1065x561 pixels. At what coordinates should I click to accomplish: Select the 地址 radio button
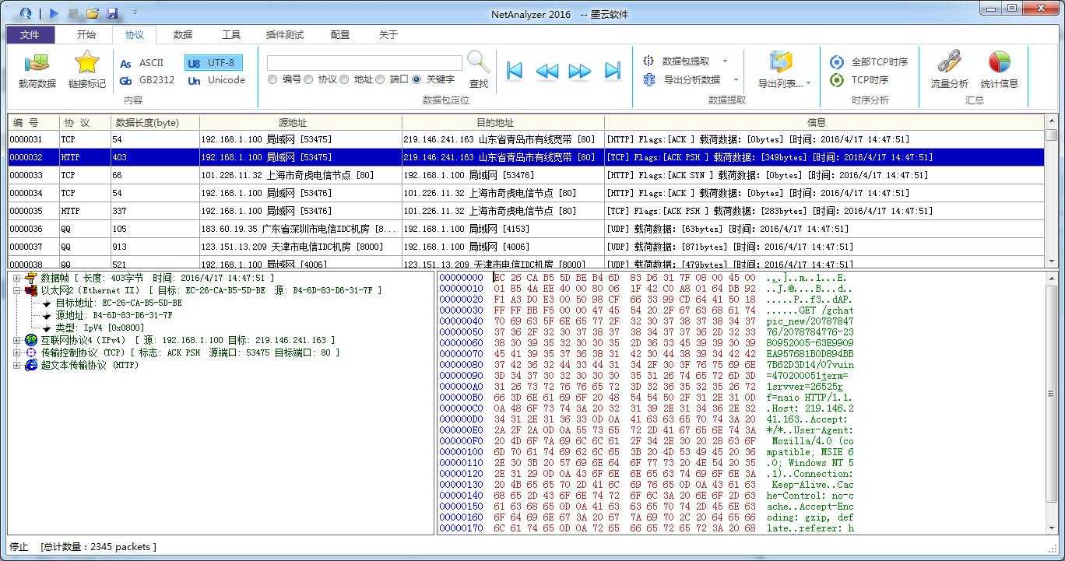344,79
